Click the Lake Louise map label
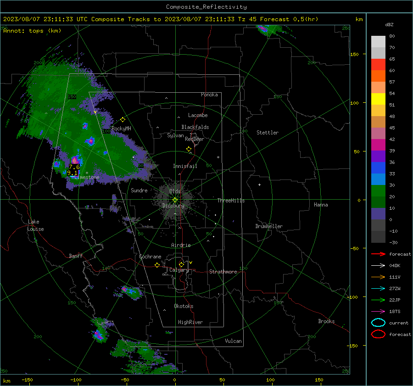 [35, 225]
